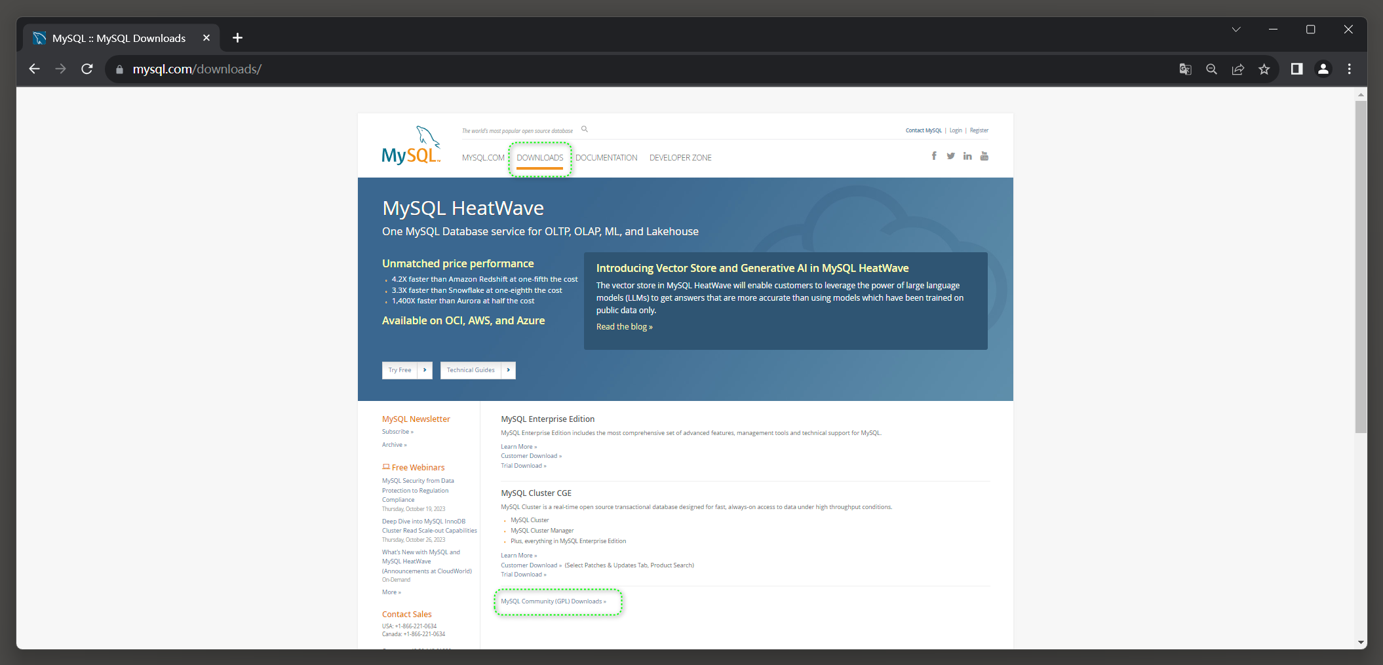Screen dimensions: 1383x665
Task: Select the DOWNLOADS menu item
Action: (x=540, y=158)
